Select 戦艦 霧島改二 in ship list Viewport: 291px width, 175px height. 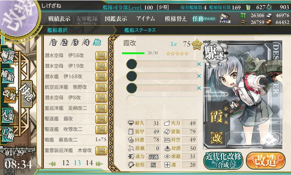click(x=76, y=140)
